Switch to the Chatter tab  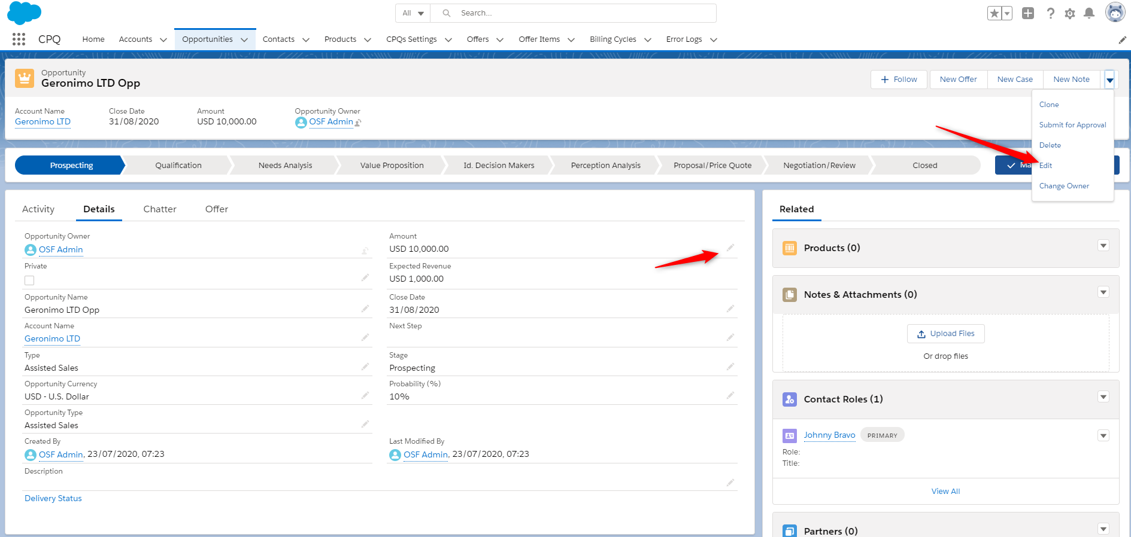160,209
